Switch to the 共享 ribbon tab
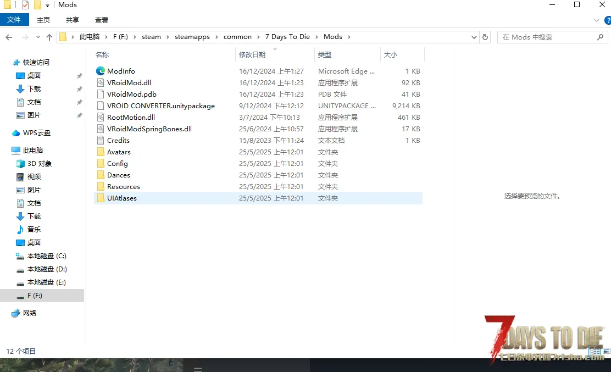Screen dimensions: 611x372 pos(72,20)
